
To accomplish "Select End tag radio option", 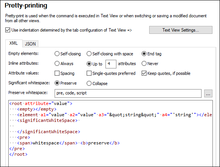I will pyautogui.click(x=144, y=54).
